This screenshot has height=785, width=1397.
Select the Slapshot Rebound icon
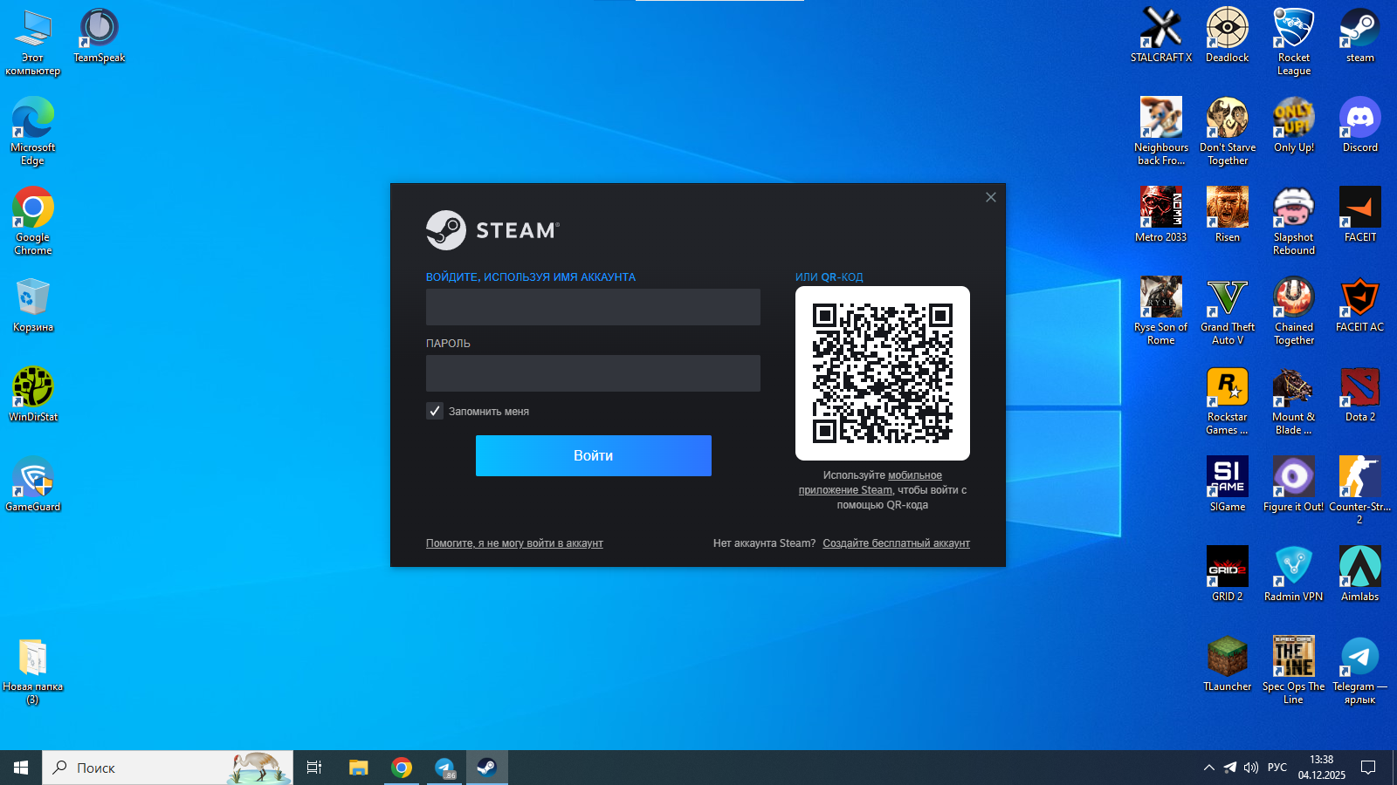tap(1294, 221)
